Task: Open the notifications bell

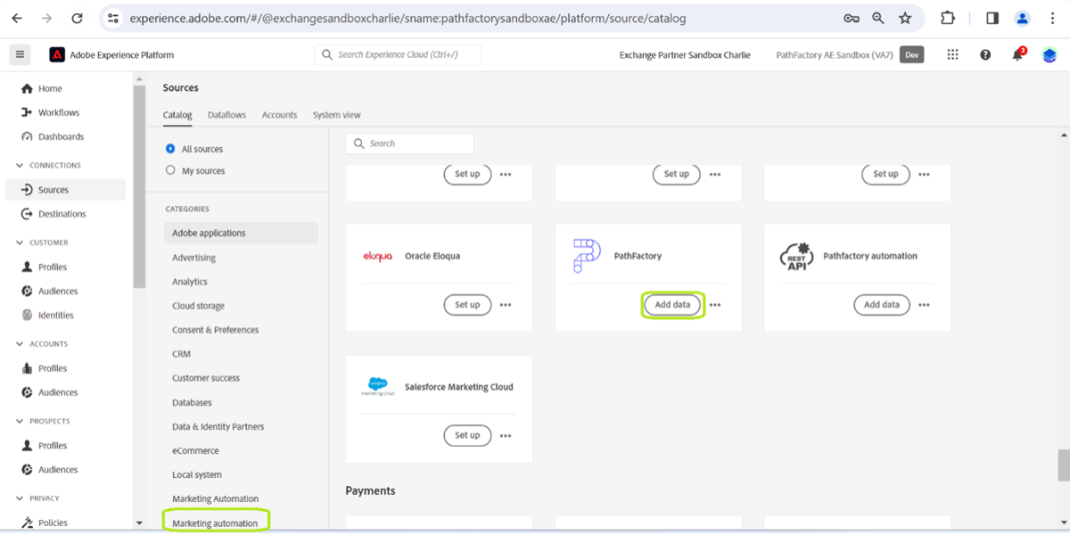Action: pos(1017,54)
